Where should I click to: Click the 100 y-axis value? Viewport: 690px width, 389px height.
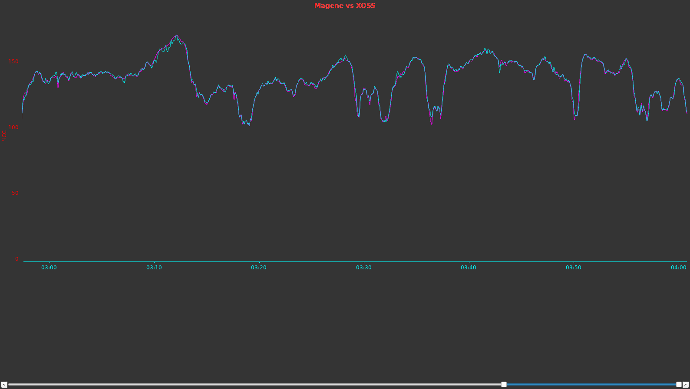[x=13, y=127]
